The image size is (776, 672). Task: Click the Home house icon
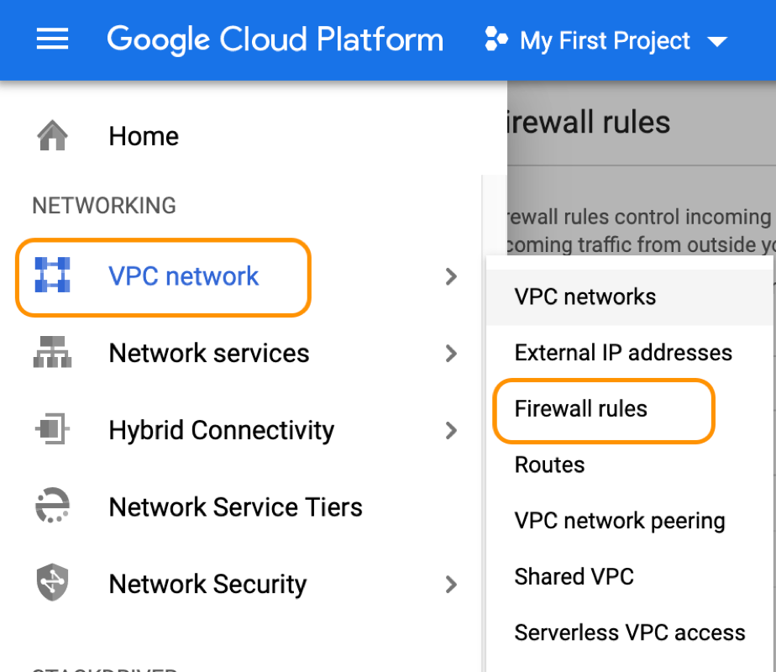pyautogui.click(x=52, y=135)
